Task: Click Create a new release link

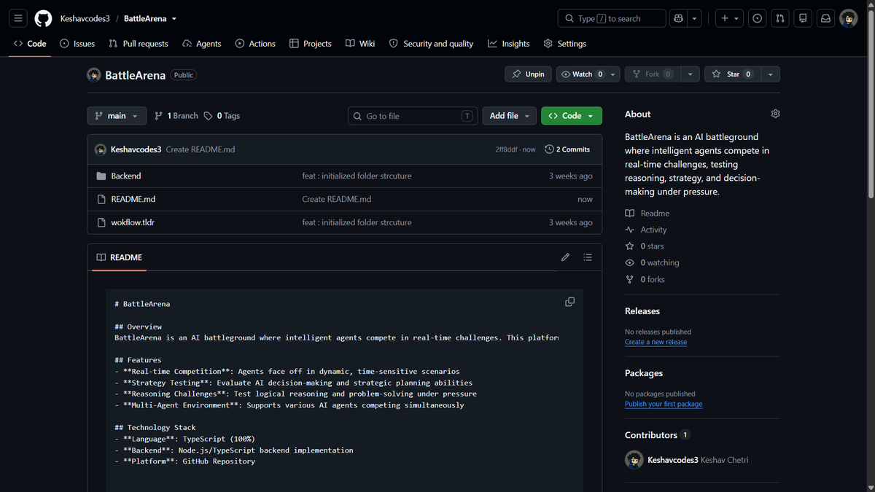Action: [656, 342]
